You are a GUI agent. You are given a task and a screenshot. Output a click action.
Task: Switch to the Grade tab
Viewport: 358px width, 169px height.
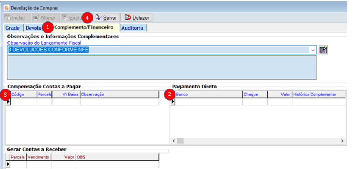[x=12, y=28]
